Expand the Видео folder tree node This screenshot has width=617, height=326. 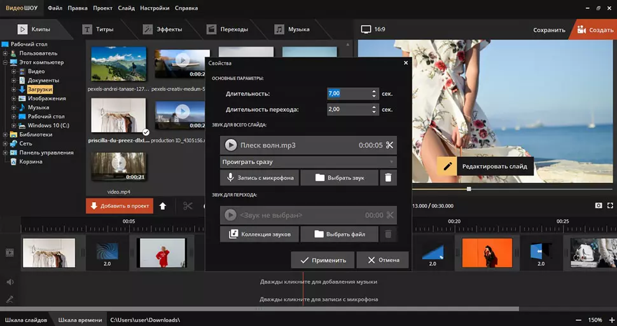(x=14, y=72)
